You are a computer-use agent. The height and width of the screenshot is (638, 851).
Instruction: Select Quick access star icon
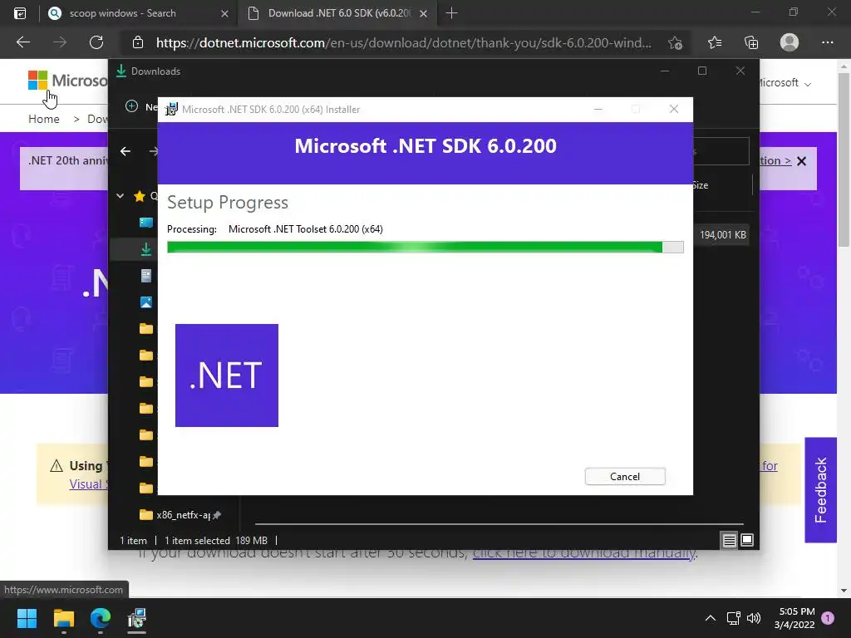pyautogui.click(x=140, y=196)
